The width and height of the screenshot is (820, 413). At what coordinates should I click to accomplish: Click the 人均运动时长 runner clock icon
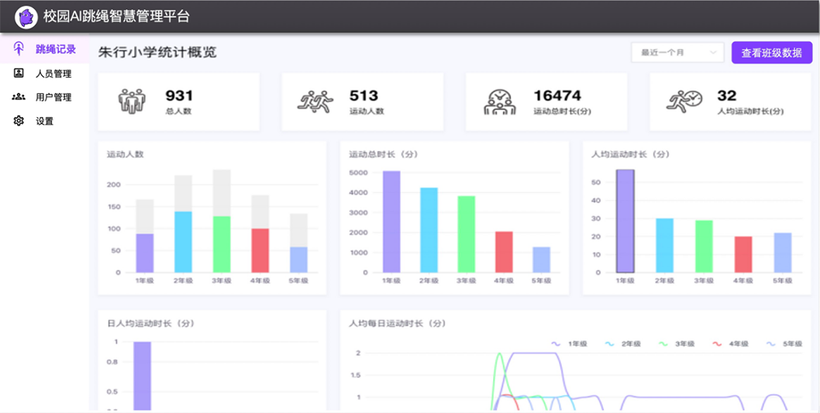pyautogui.click(x=684, y=101)
